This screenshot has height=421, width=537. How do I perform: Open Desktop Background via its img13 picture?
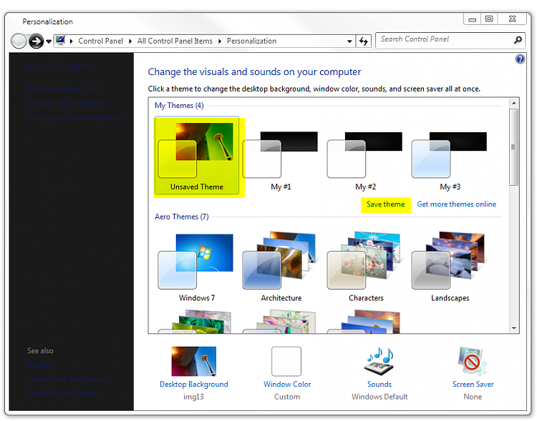pos(194,362)
